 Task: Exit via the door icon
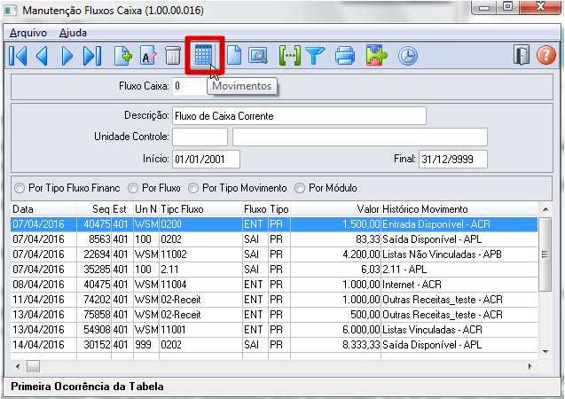click(522, 55)
